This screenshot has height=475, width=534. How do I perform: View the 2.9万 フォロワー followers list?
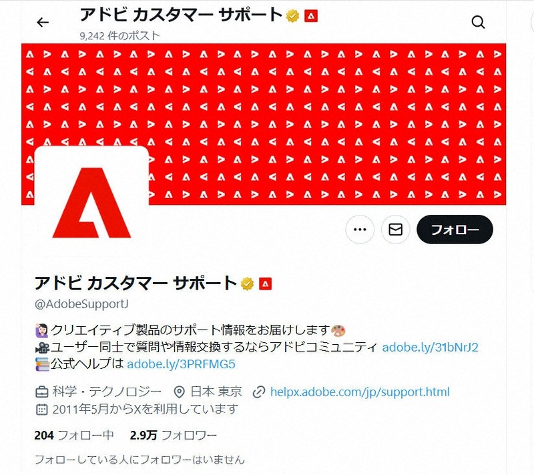173,435
